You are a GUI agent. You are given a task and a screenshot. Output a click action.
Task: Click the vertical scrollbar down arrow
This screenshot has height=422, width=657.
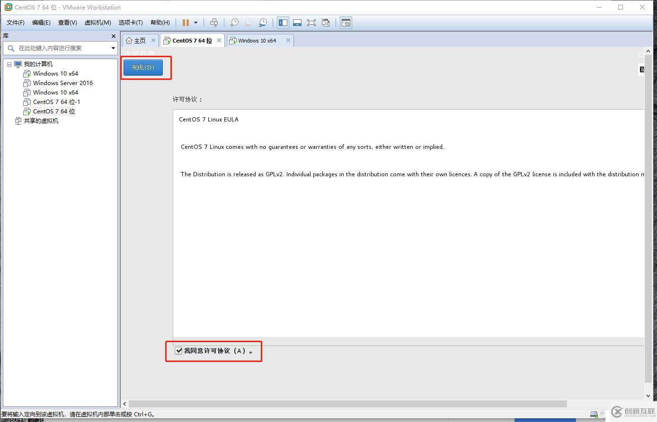tap(648, 396)
